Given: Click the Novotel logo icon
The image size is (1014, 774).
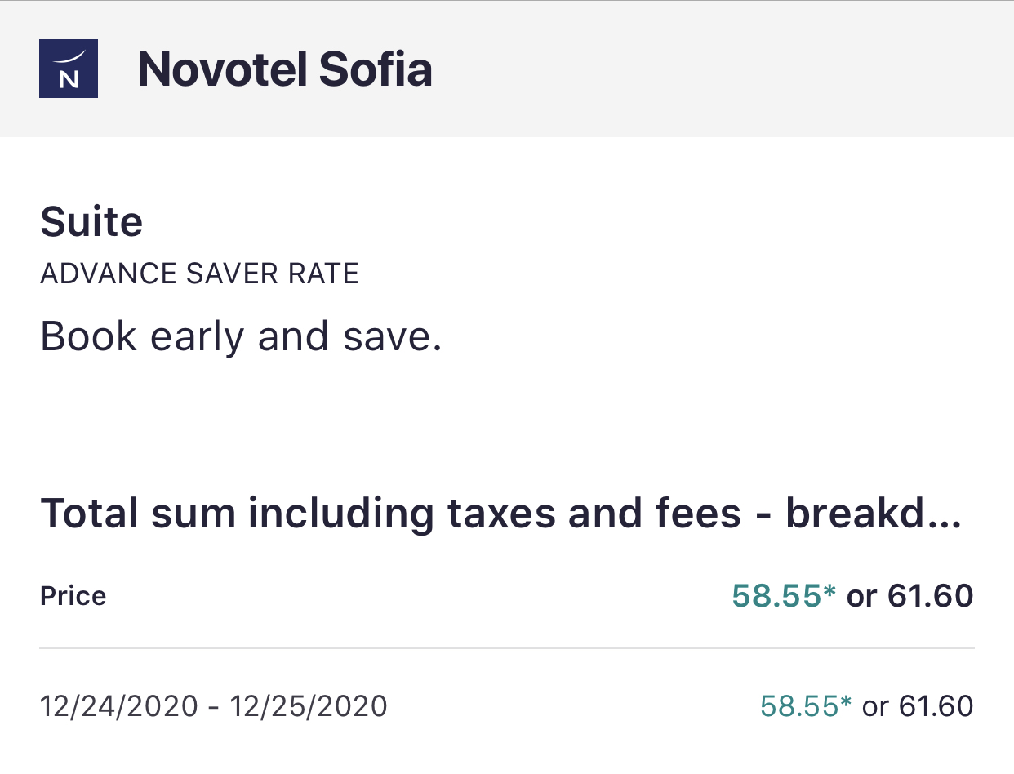Looking at the screenshot, I should tap(69, 69).
